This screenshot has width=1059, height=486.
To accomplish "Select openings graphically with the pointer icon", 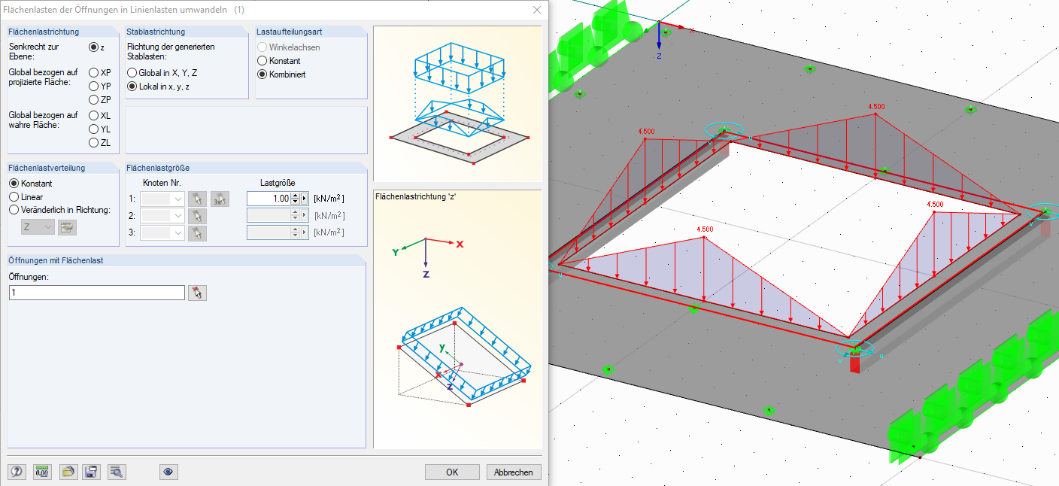I will coord(198,293).
